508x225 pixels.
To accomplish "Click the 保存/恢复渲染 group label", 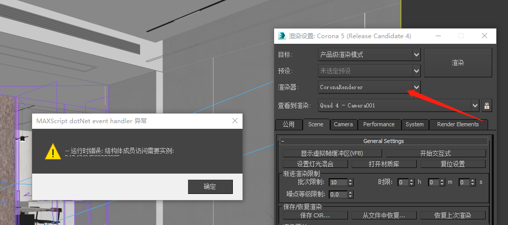I will (302, 207).
